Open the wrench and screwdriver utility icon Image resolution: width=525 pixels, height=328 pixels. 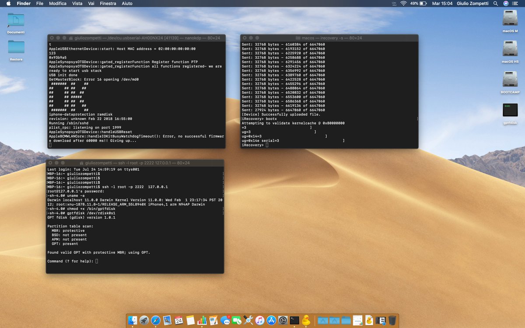coord(248,321)
